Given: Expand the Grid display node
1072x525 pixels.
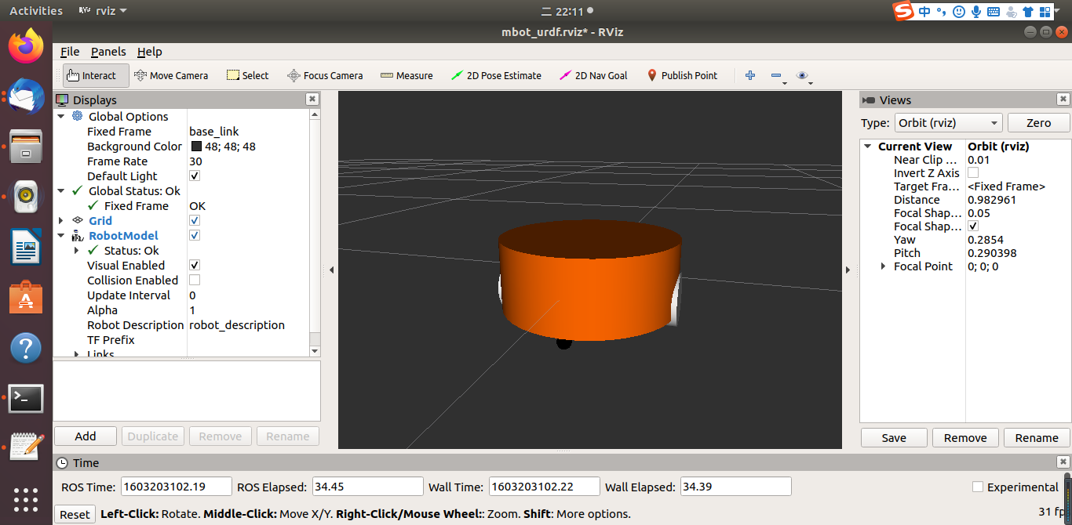Looking at the screenshot, I should click(61, 221).
